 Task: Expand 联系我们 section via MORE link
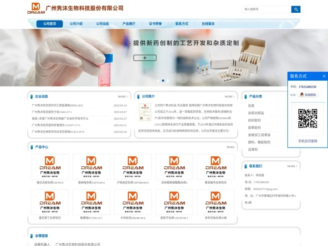(292, 166)
